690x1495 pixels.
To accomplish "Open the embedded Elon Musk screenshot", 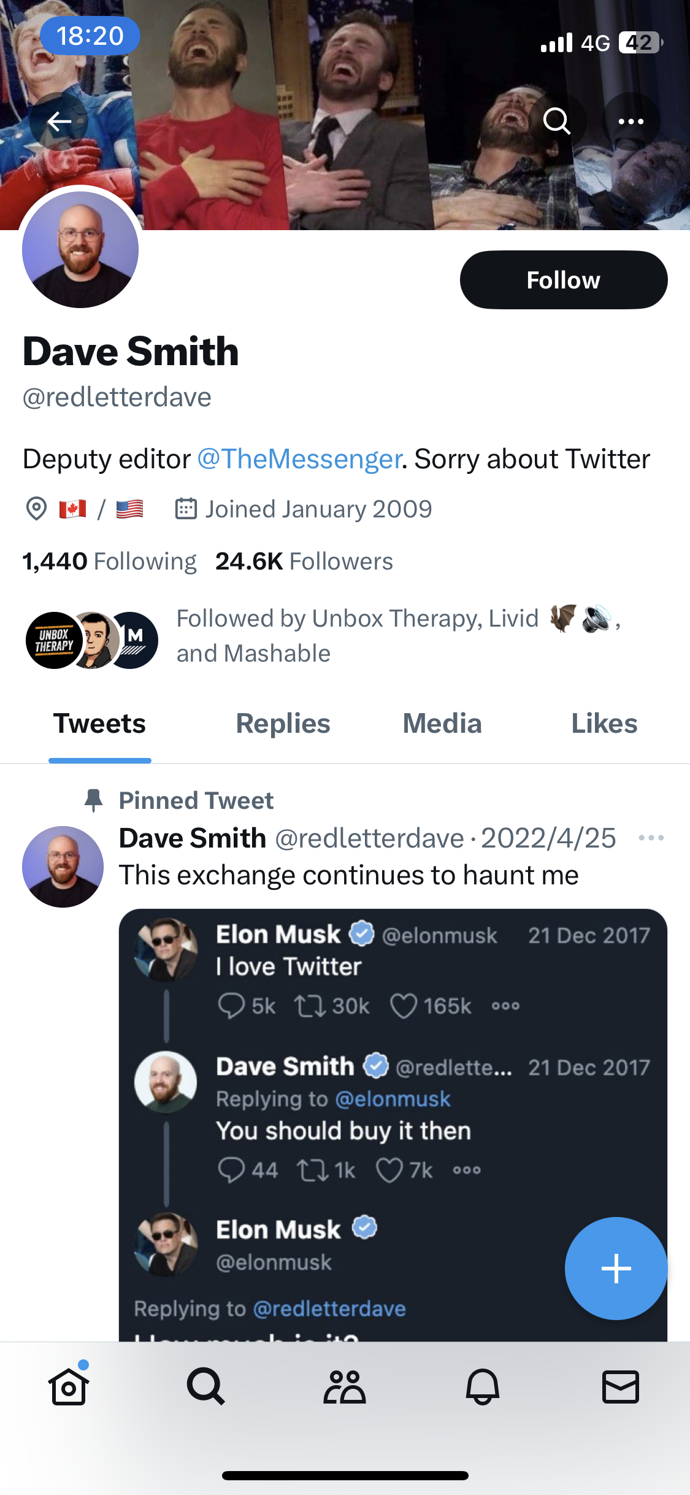I will [x=368, y=1105].
